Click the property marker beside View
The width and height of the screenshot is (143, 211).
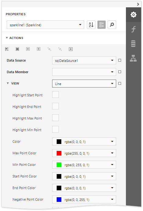coord(120,84)
